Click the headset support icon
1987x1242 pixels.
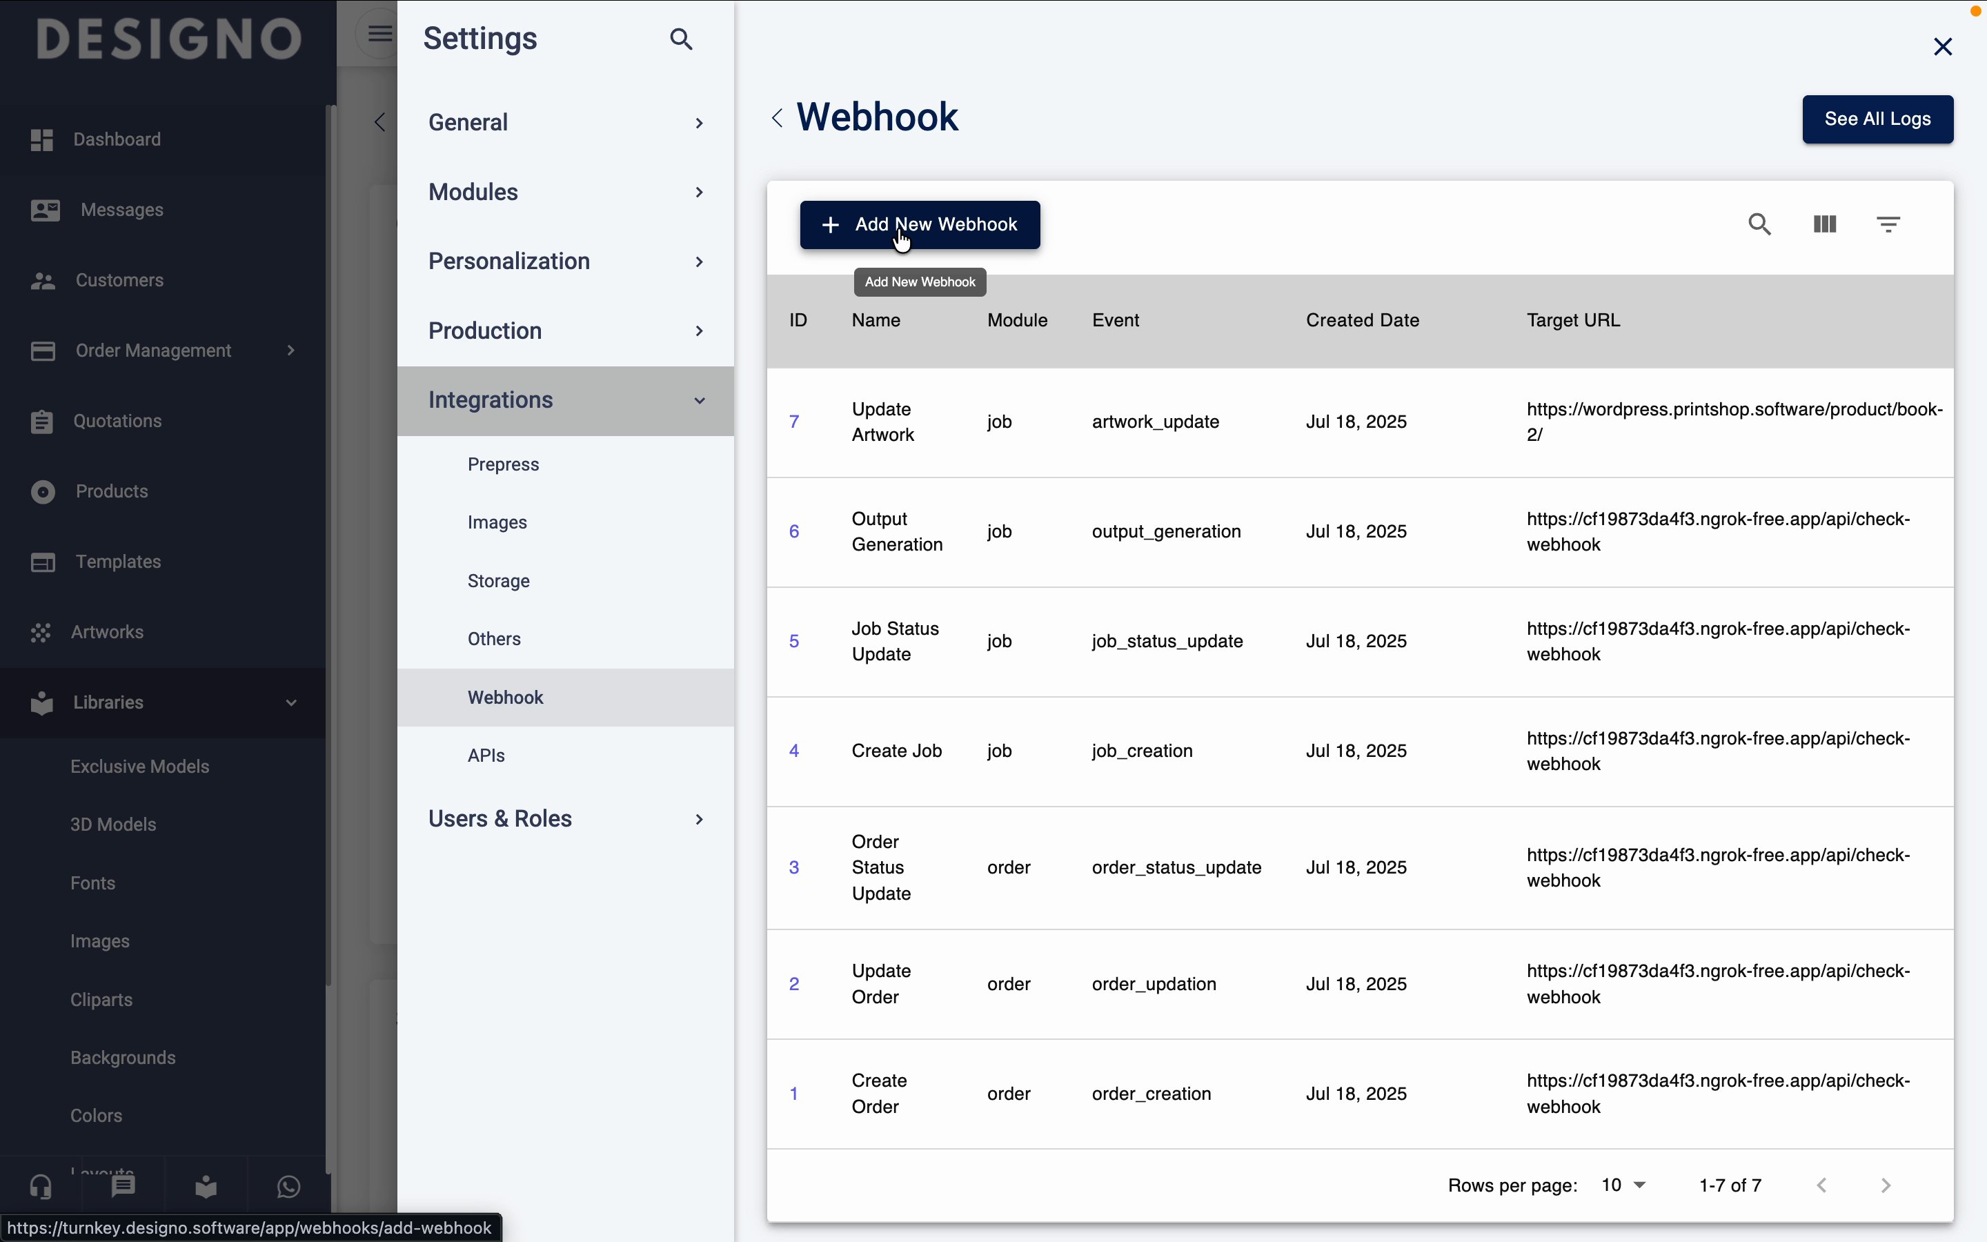point(41,1186)
